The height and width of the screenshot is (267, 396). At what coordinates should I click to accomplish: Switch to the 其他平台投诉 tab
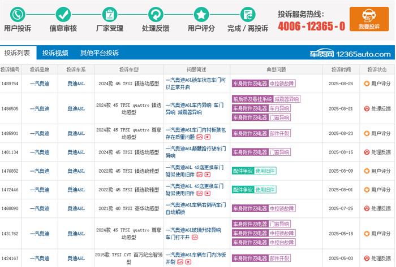click(99, 53)
